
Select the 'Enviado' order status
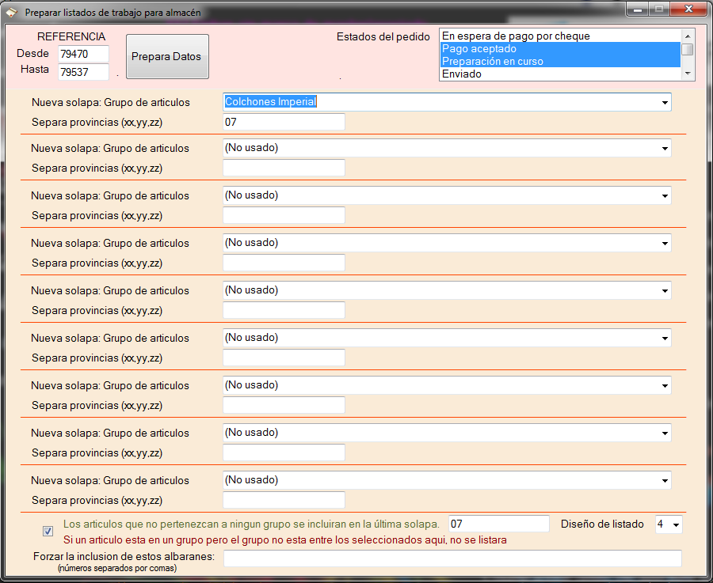[x=560, y=74]
